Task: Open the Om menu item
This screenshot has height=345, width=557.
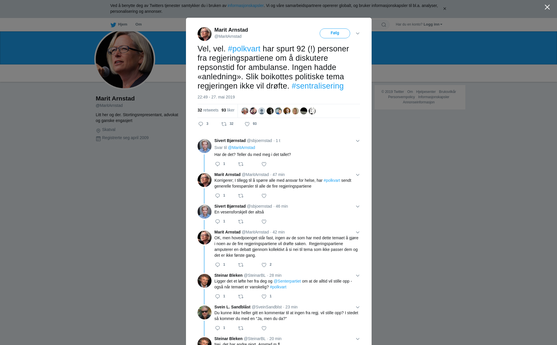Action: point(138,24)
